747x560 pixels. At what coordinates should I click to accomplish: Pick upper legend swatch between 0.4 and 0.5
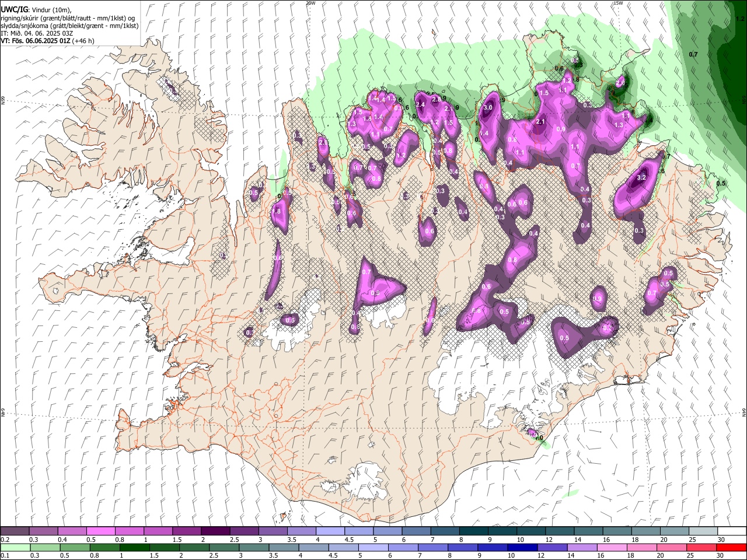[x=72, y=531]
